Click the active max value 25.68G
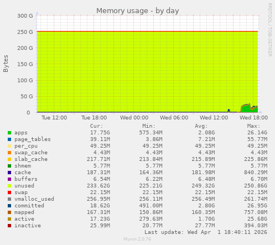 (257, 219)
